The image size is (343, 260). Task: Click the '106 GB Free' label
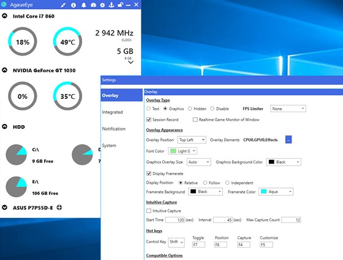[x=45, y=193]
